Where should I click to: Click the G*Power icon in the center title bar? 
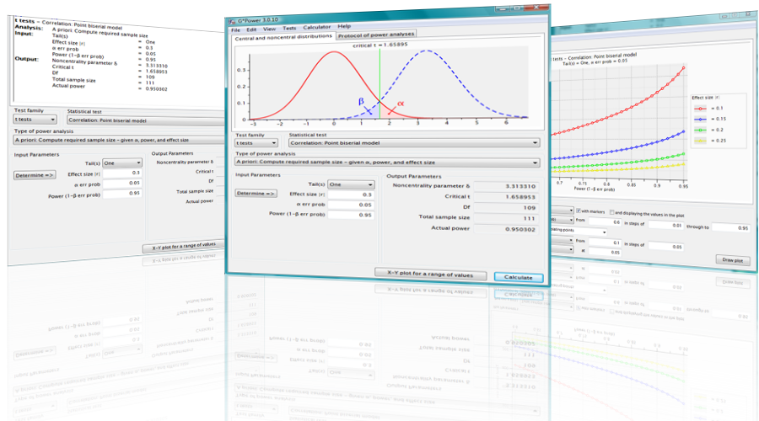pos(232,21)
